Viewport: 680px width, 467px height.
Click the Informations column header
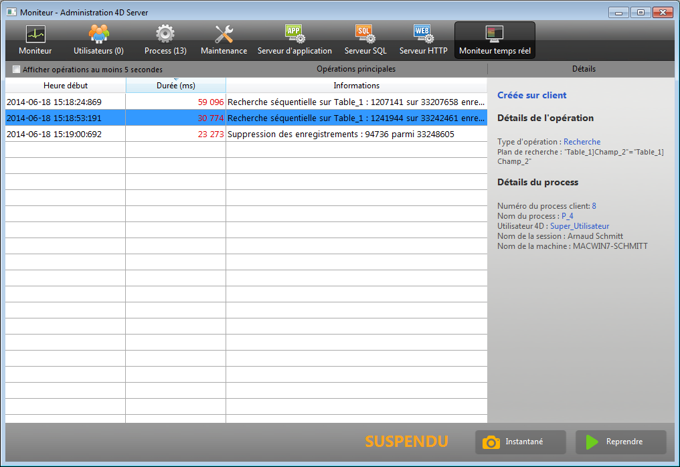click(356, 86)
